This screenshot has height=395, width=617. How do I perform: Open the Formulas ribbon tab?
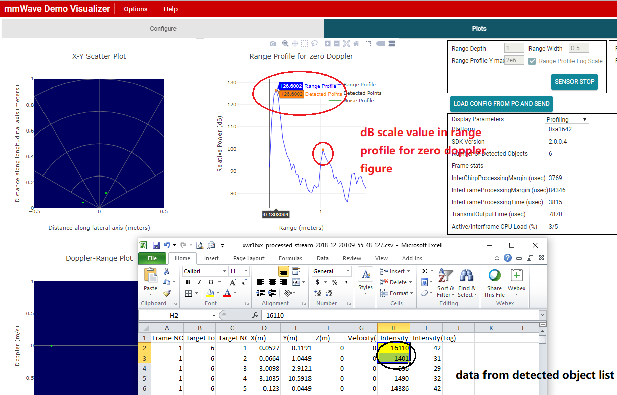pos(290,258)
